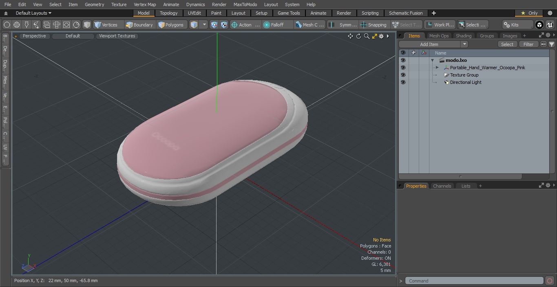557x287 pixels.
Task: Expand the Portable_Hand_Warmer_Ocoopa_Pink item
Action: point(437,68)
